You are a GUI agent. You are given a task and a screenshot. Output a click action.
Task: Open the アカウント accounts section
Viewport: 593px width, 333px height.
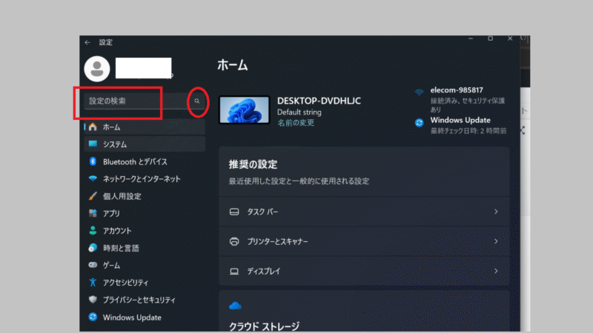pos(145,231)
